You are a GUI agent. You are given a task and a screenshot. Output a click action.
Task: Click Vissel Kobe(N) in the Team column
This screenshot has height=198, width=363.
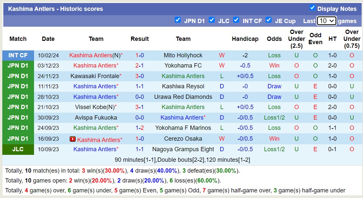[96, 107]
